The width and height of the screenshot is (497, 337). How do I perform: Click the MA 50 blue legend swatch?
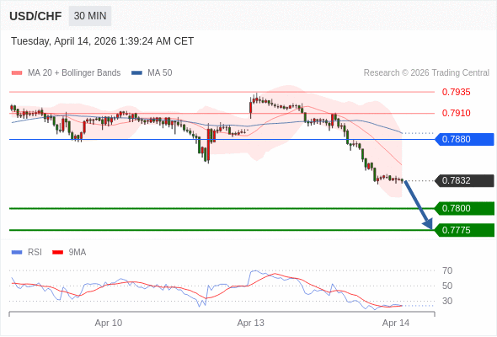click(x=136, y=73)
